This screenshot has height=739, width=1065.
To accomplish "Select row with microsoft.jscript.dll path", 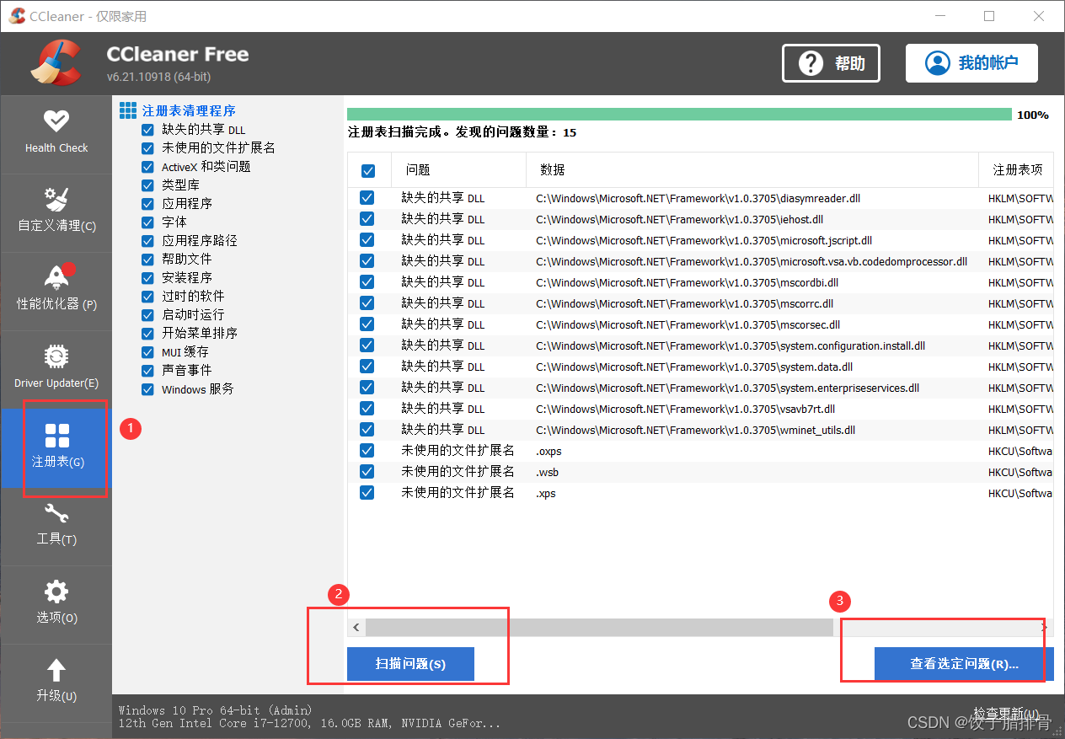I will point(700,240).
